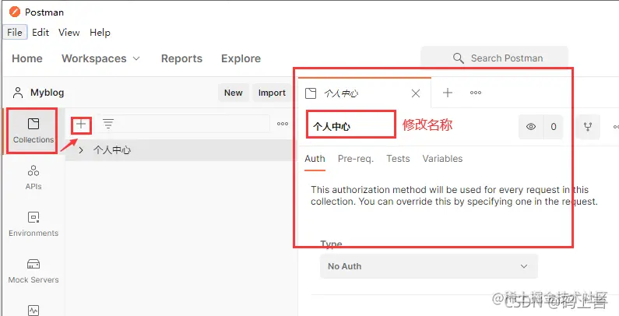Click the New button
The width and height of the screenshot is (619, 316).
click(x=234, y=93)
